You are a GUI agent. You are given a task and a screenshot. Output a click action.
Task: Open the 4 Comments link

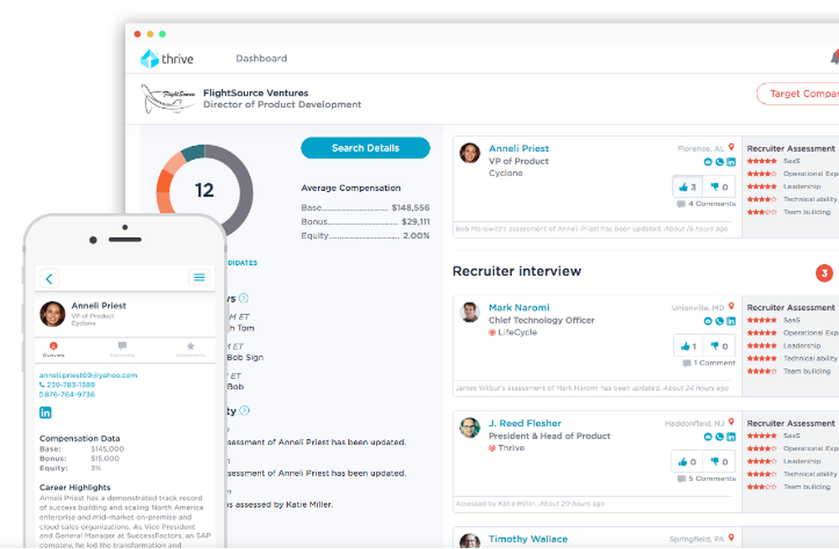click(706, 204)
